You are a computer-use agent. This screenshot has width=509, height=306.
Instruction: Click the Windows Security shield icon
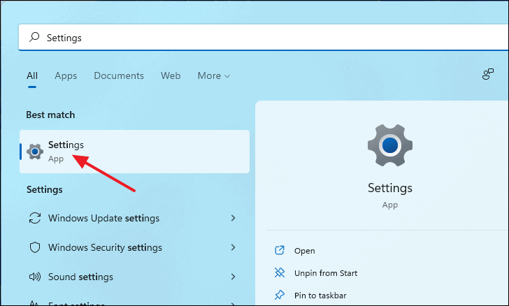coord(35,247)
